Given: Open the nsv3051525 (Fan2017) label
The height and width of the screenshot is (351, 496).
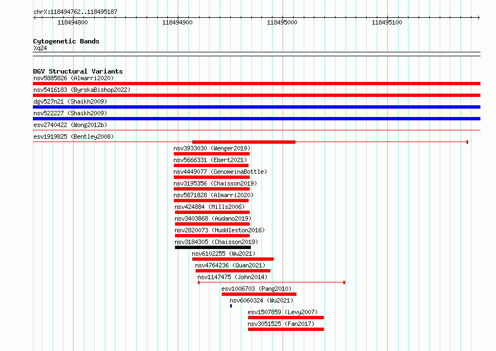Looking at the screenshot, I should click(x=281, y=324).
